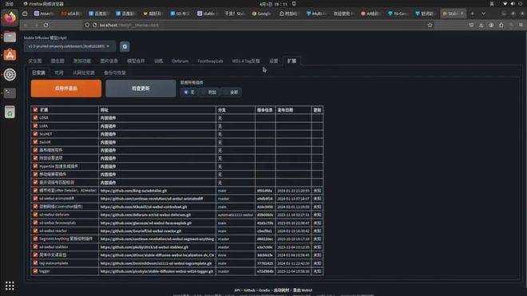List all open Firefox tabs
This screenshot has width=527, height=296.
[483, 14]
